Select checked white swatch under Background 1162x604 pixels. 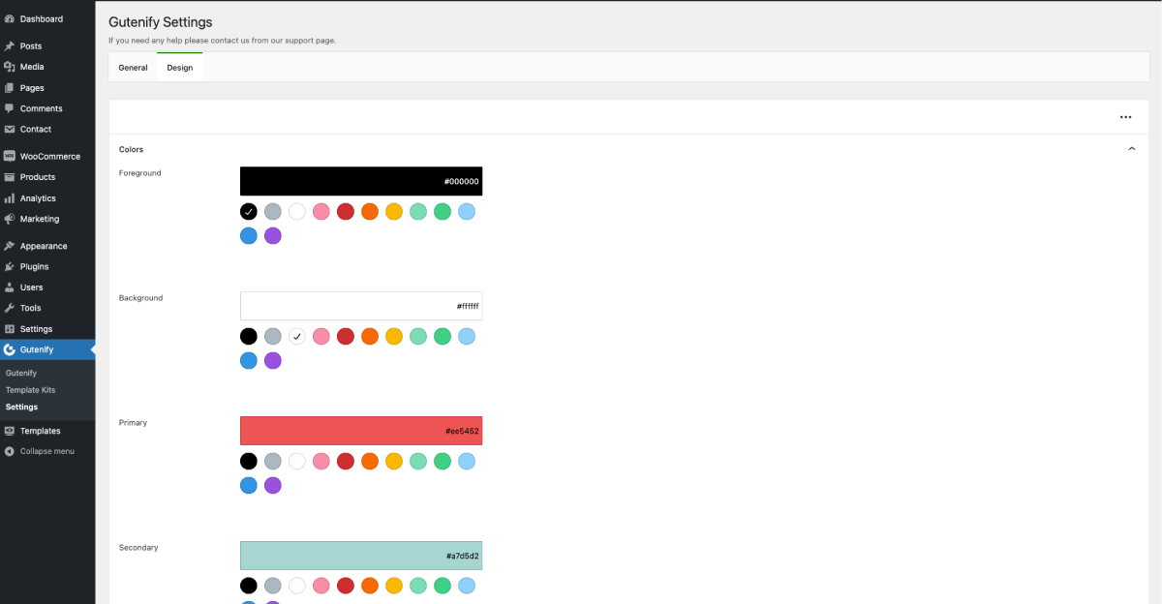pyautogui.click(x=297, y=336)
